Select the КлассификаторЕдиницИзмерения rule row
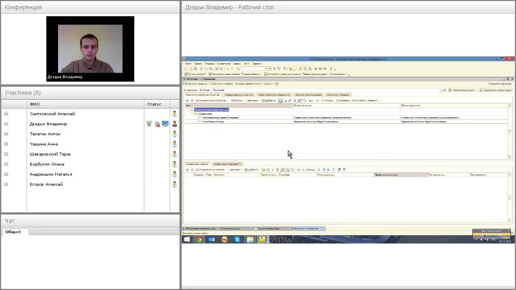Image resolution: width=516 pixels, height=290 pixels. [346, 118]
